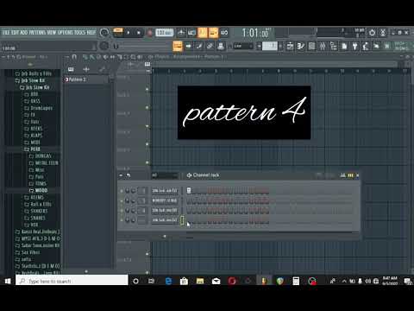Select the playlist Slice tool
414x311 pixels.
[120, 57]
